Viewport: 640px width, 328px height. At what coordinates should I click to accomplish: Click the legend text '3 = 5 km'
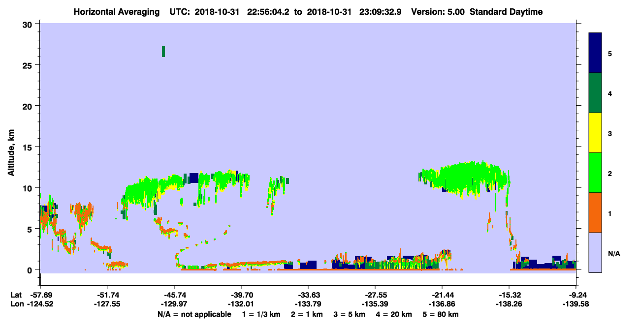(350, 314)
